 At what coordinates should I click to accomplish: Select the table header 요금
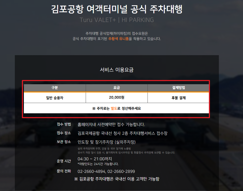(116, 88)
